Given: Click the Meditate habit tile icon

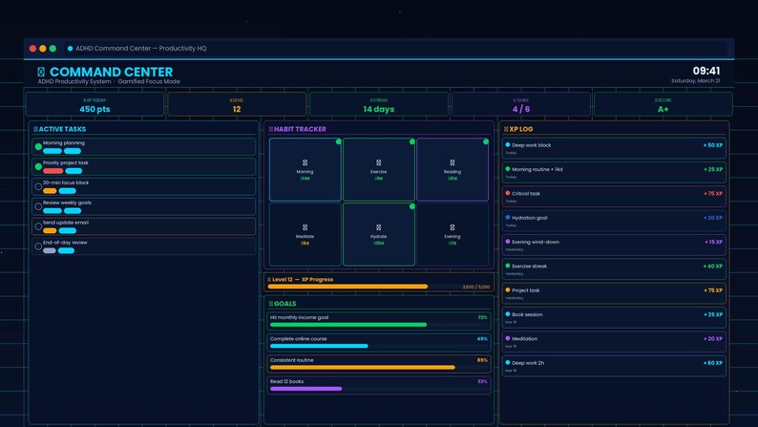Looking at the screenshot, I should click(x=305, y=227).
